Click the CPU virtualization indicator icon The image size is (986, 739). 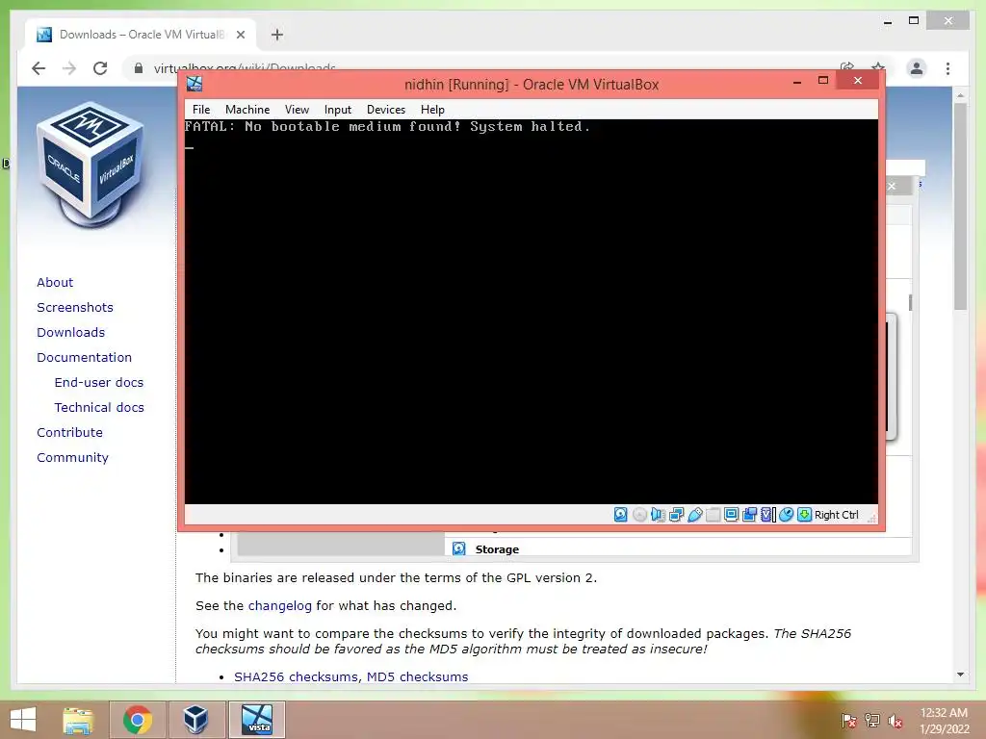point(767,515)
